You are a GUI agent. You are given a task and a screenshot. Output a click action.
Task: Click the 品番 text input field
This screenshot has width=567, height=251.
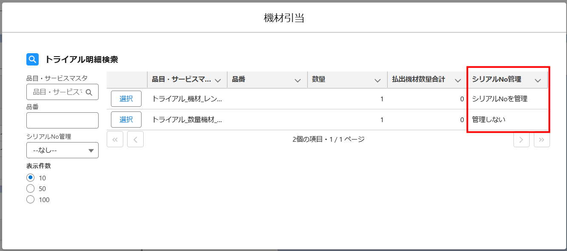62,120
